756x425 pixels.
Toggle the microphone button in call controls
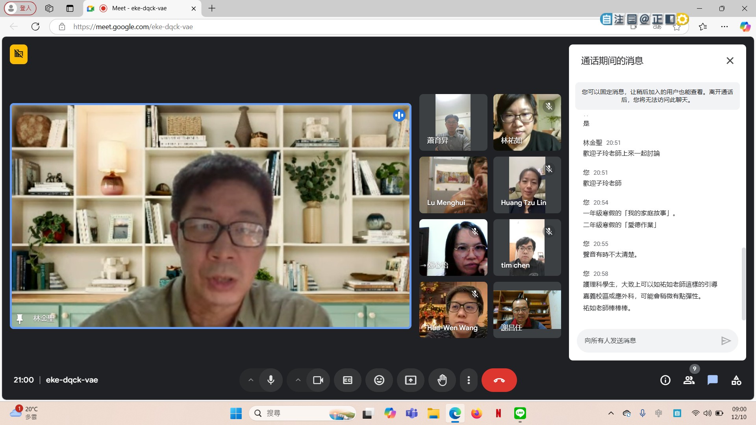(271, 380)
